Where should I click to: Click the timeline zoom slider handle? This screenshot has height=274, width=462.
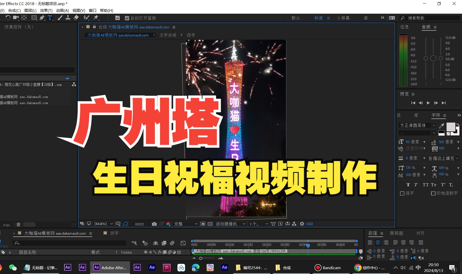(x=201, y=258)
